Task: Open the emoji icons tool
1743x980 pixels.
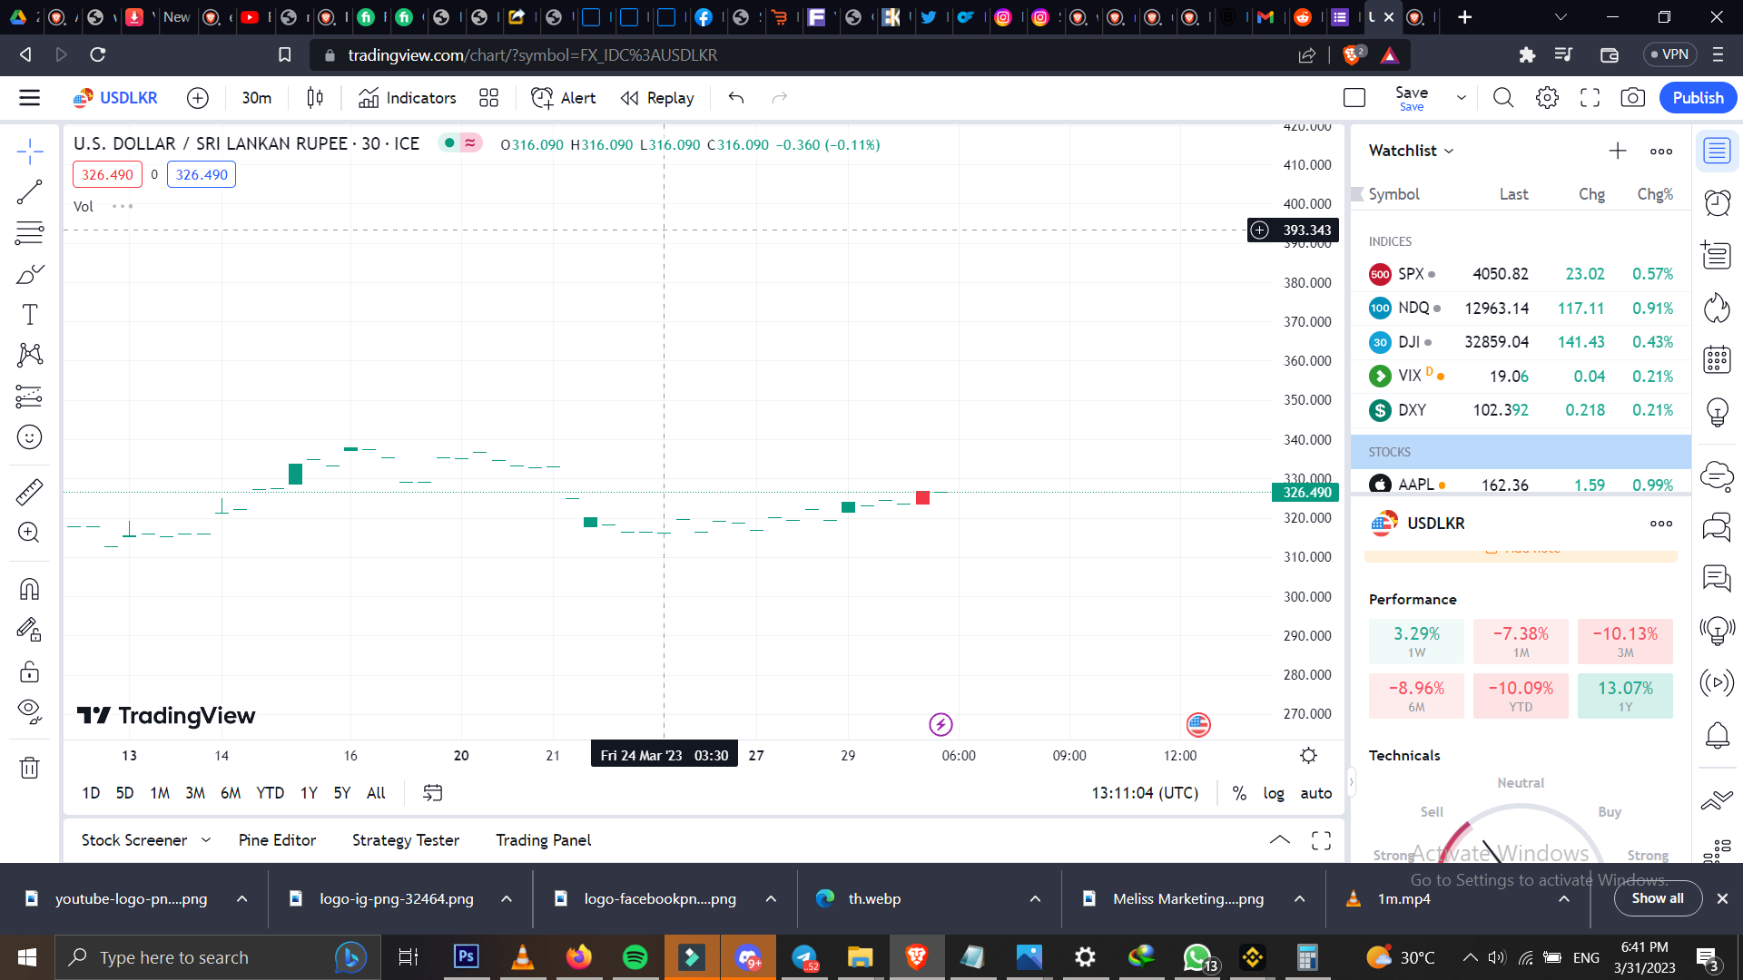Action: point(29,437)
